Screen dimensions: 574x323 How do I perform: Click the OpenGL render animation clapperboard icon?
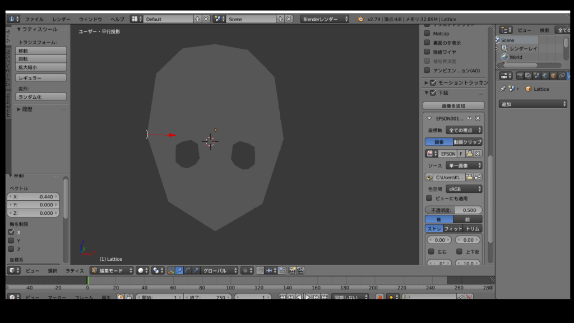300,270
